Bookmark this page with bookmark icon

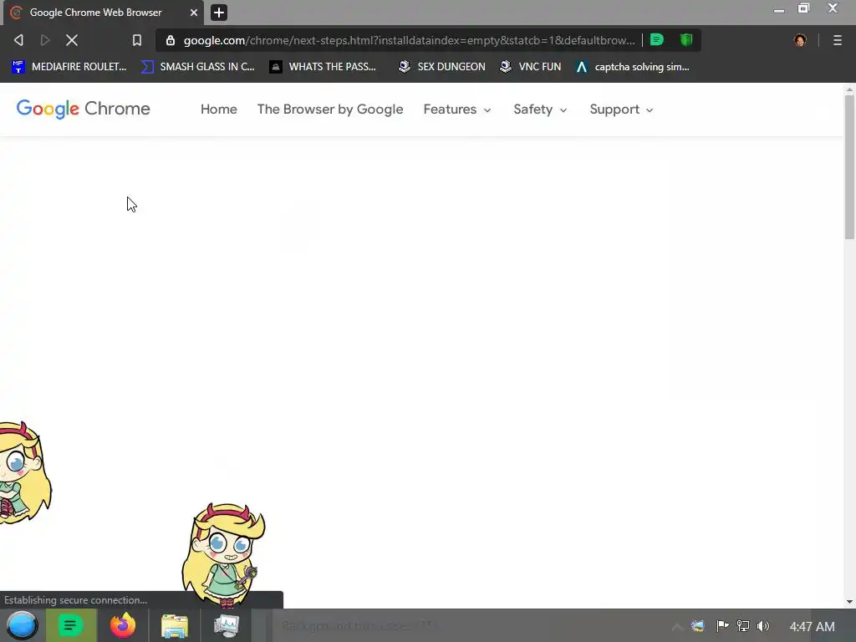137,40
